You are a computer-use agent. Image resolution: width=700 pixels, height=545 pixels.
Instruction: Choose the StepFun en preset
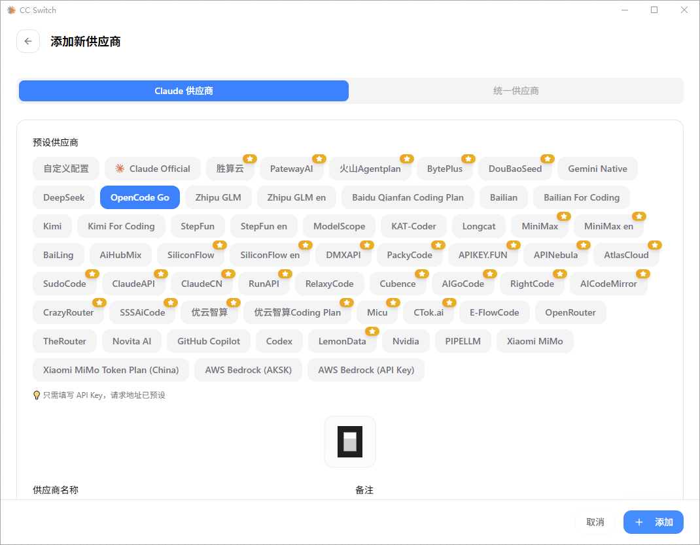(264, 226)
